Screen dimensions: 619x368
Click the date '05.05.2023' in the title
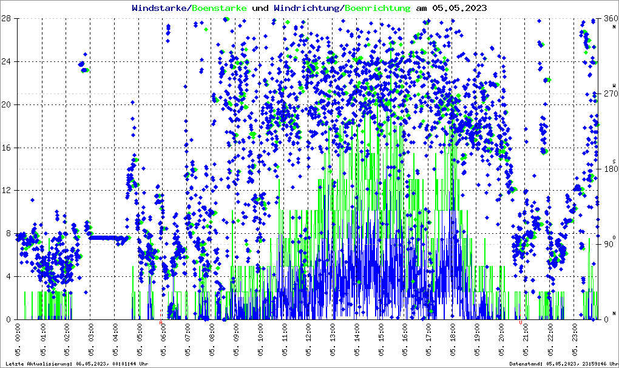[459, 8]
